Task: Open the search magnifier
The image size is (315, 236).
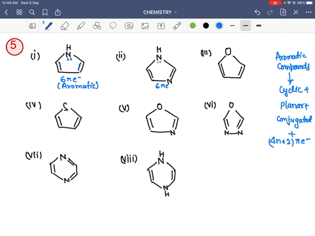Action: click(32, 12)
